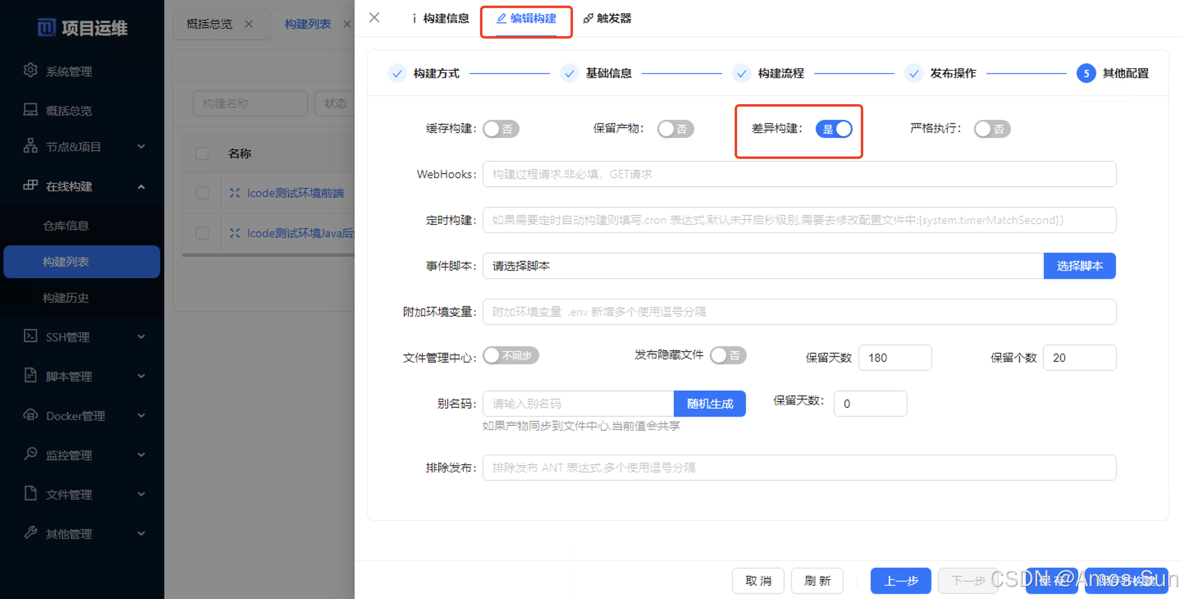
Task: Click the 监控管理 monitor-search icon
Action: click(x=30, y=454)
